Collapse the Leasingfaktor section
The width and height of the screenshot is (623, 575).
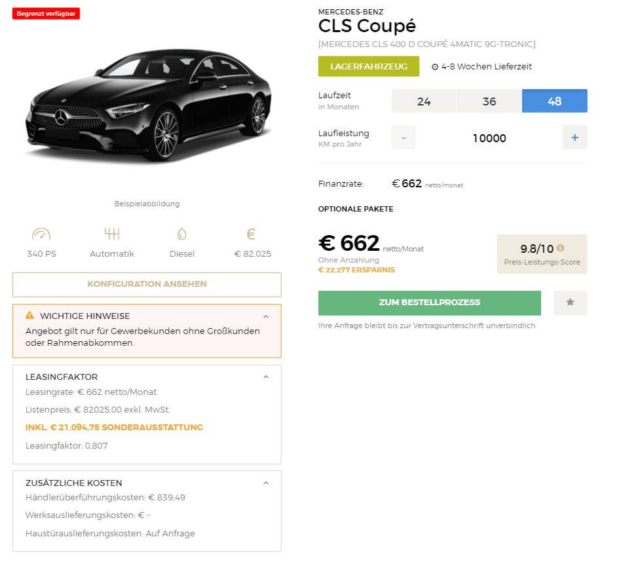266,377
